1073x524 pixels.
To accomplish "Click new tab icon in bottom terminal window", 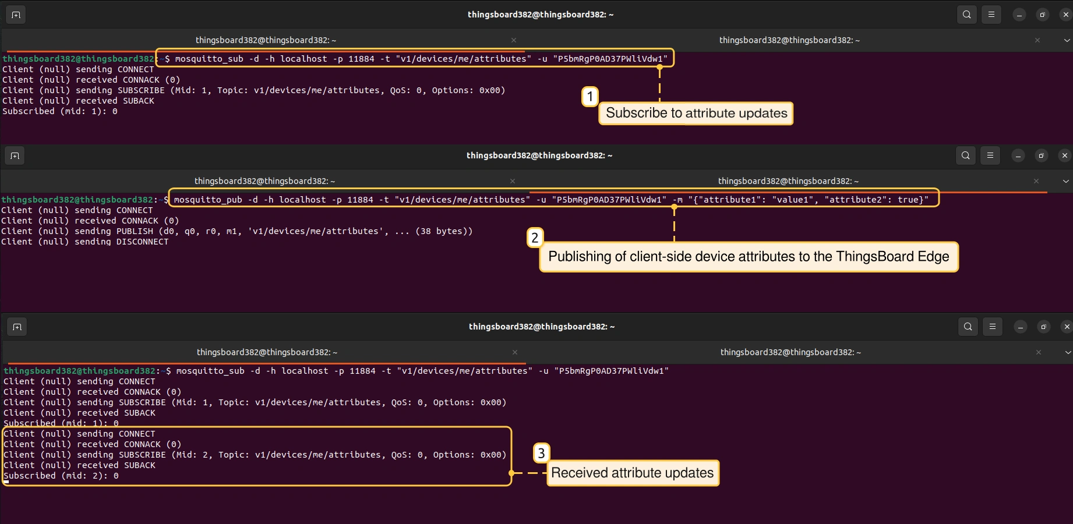I will pos(17,327).
